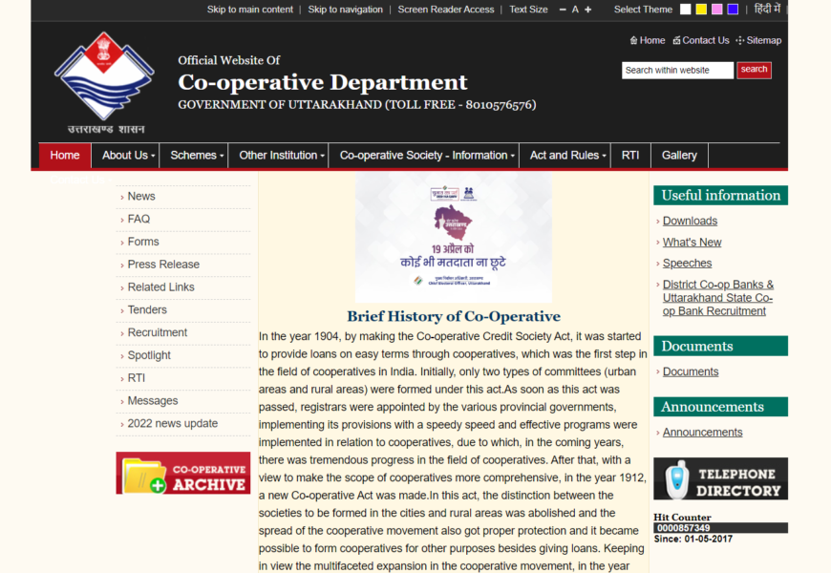Screen dimensions: 831x573
Task: Expand Co-operative Society - Information menu
Action: coord(423,156)
